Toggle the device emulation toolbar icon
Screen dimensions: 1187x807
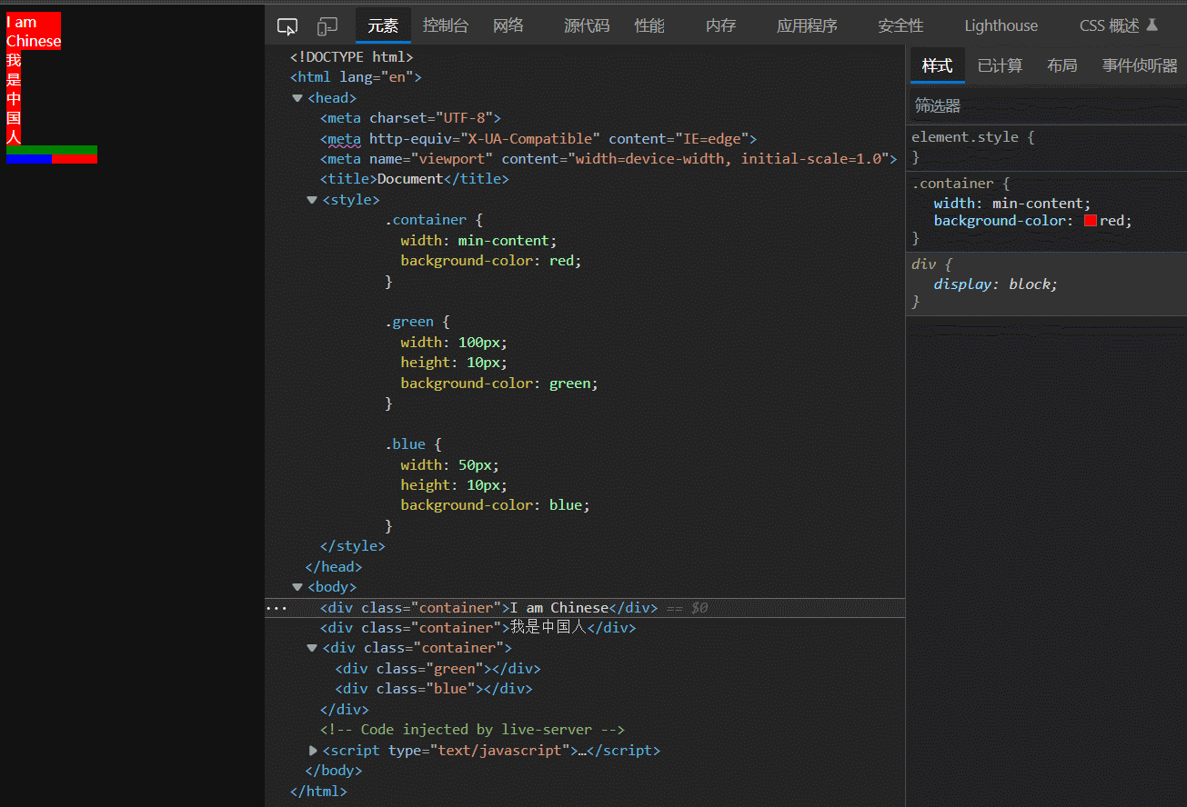pyautogui.click(x=327, y=26)
